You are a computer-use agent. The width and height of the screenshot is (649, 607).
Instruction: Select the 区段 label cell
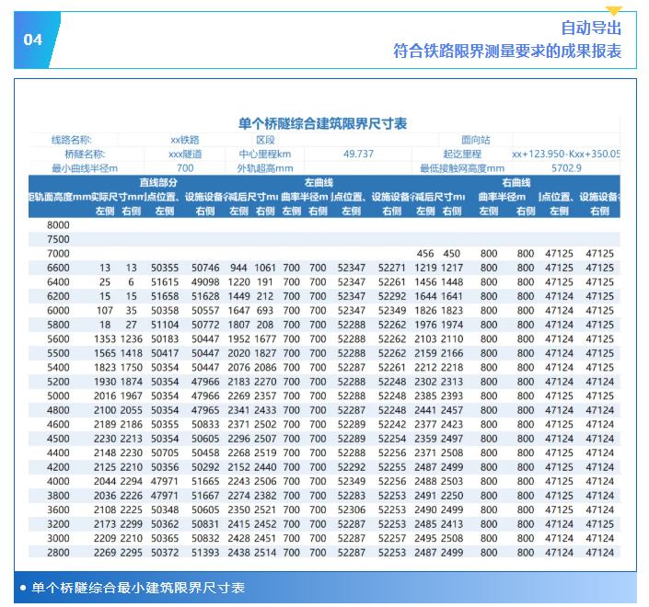pos(265,140)
